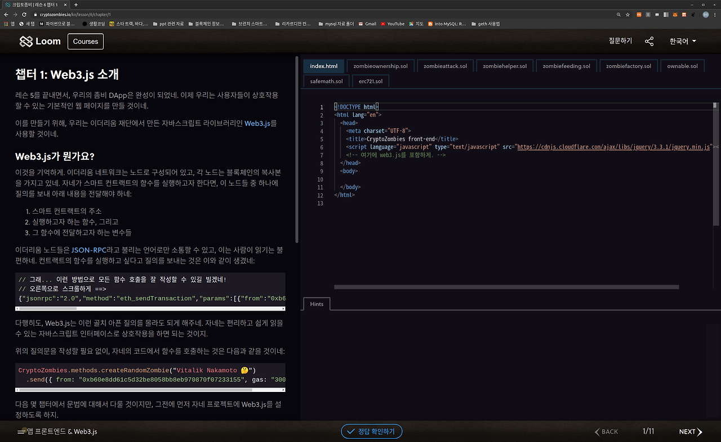The height and width of the screenshot is (442, 721).
Task: Open the 지도 maps bookmark
Action: click(x=416, y=24)
